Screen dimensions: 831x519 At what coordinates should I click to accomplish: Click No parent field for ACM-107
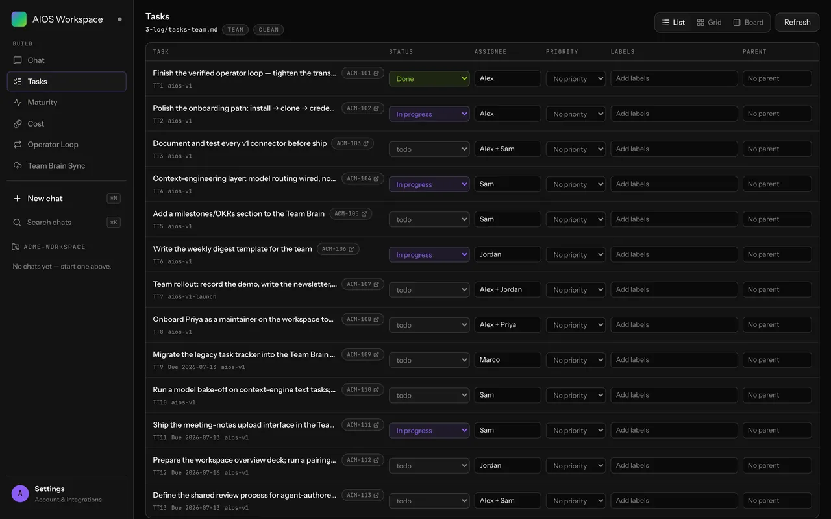pos(777,289)
